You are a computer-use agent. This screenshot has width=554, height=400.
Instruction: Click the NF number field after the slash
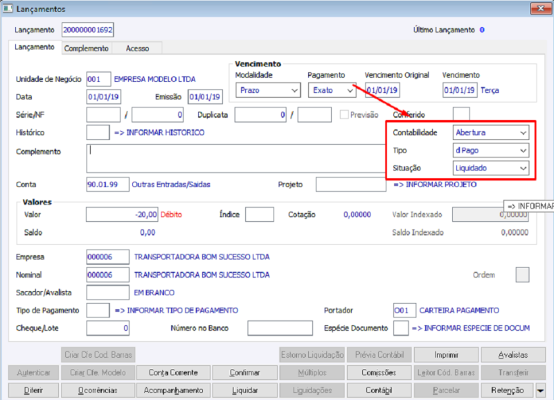(157, 115)
